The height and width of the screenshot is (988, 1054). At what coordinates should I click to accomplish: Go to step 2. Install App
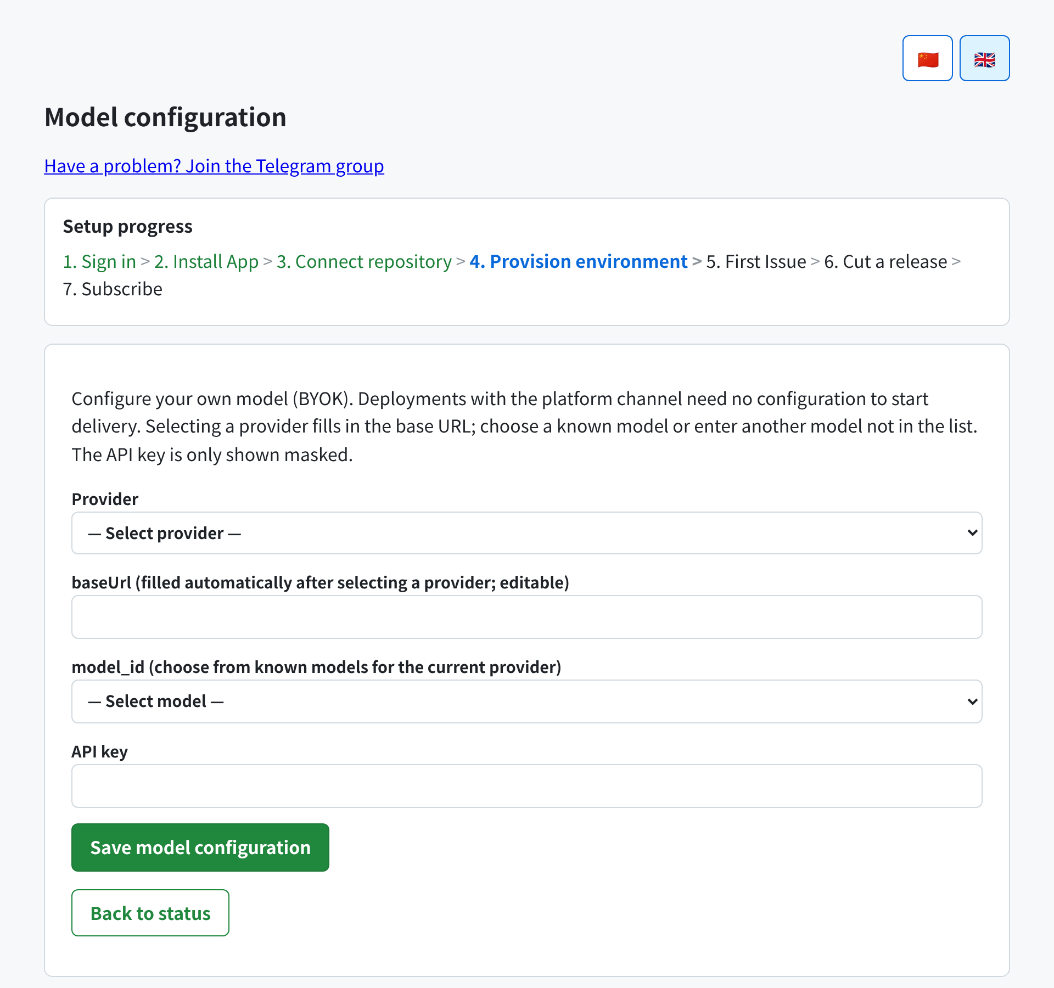[206, 261]
